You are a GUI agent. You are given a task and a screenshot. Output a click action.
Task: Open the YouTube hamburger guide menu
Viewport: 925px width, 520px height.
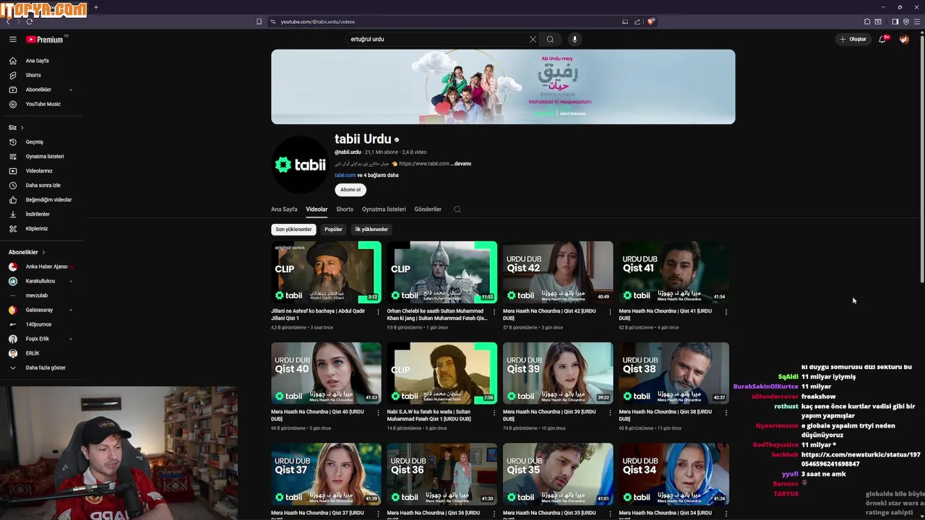[12, 40]
